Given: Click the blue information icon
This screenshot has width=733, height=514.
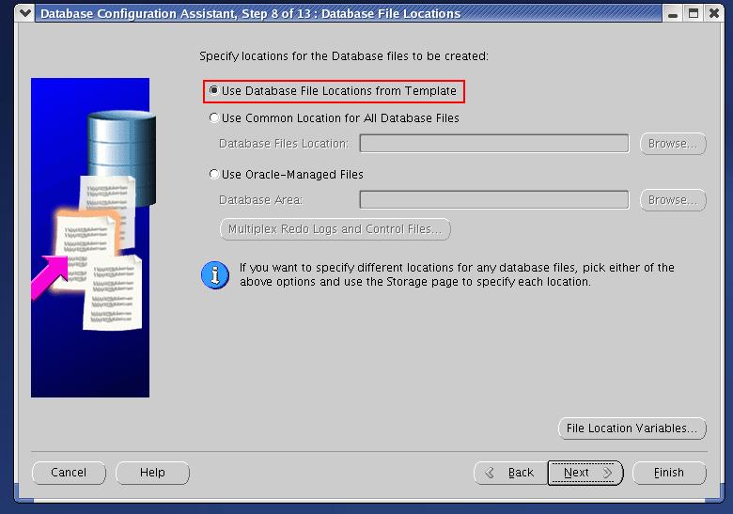Looking at the screenshot, I should (215, 275).
